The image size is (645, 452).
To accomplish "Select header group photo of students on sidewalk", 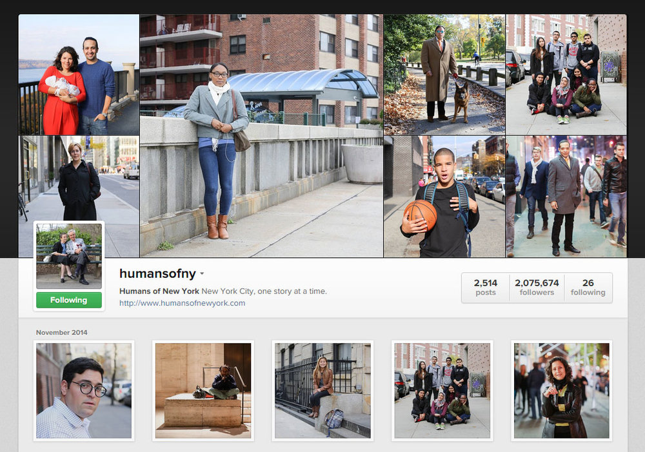I will [x=566, y=74].
